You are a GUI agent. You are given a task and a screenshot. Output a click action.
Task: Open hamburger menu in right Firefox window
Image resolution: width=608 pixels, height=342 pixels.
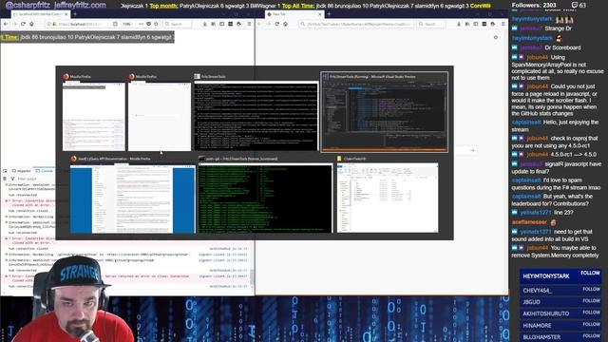(503, 24)
